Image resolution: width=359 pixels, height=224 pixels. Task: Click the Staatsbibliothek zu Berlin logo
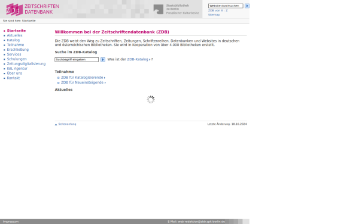point(176,9)
